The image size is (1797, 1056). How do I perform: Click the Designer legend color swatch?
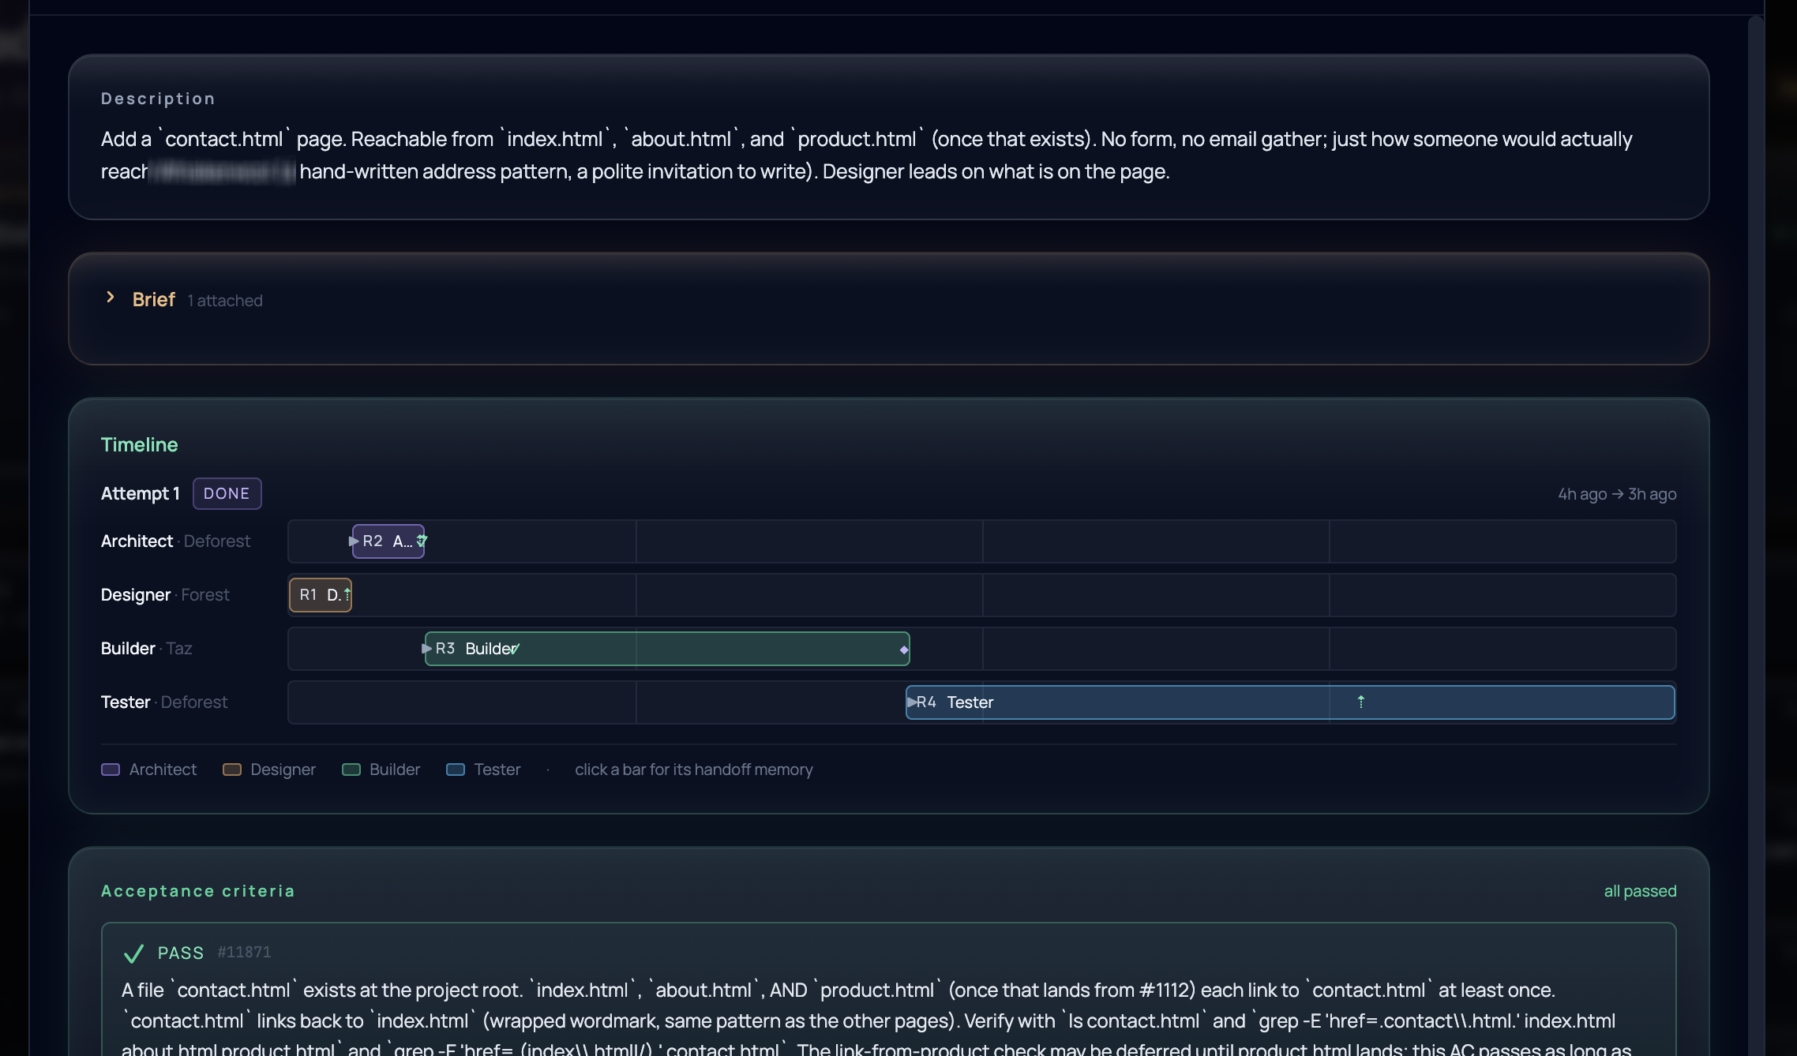tap(231, 770)
